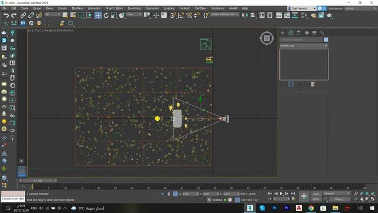
Task: Switch to the Display command panel tab
Action: [314, 33]
